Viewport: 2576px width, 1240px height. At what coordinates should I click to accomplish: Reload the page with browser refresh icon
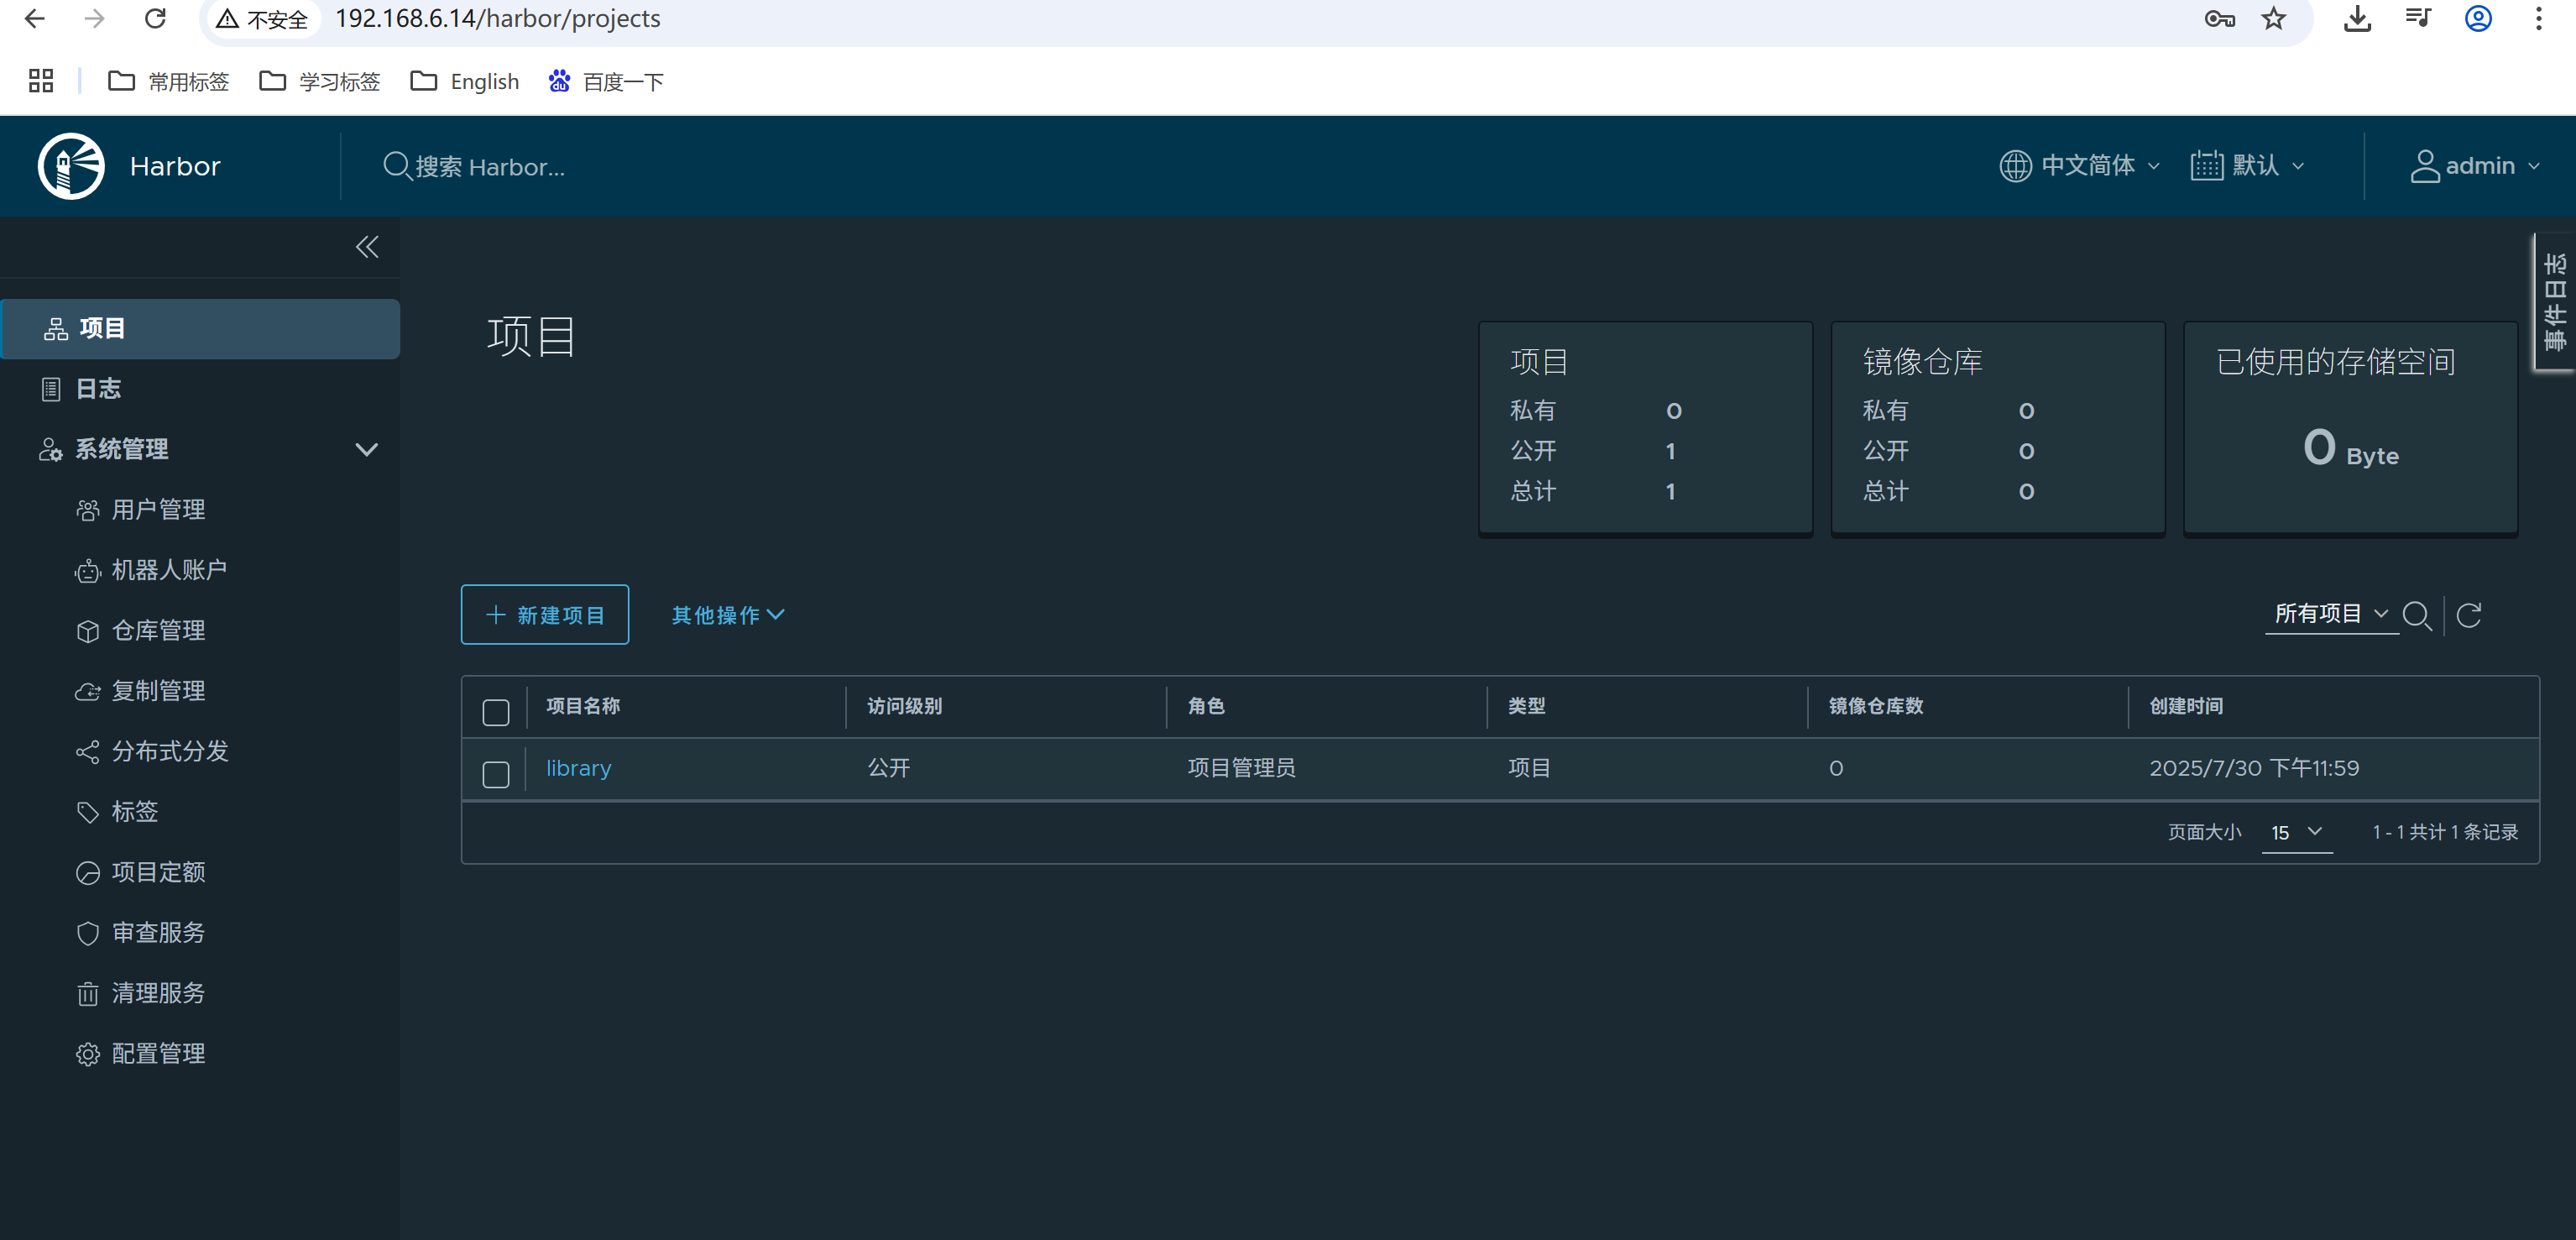[155, 19]
